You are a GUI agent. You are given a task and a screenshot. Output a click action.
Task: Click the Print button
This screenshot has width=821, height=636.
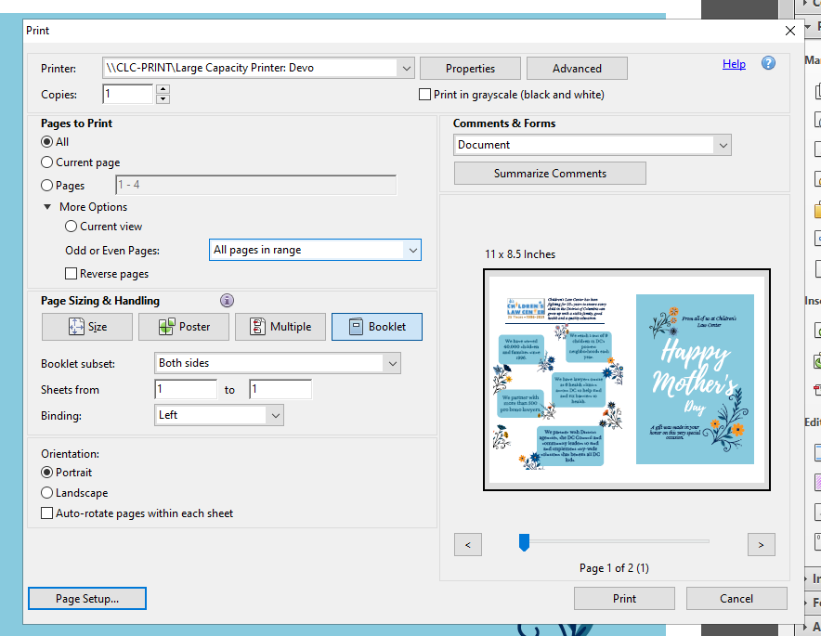coord(624,598)
